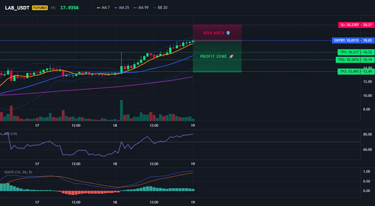Click the 0.00 MACD axis label
The image size is (375, 206).
(x=367, y=191)
